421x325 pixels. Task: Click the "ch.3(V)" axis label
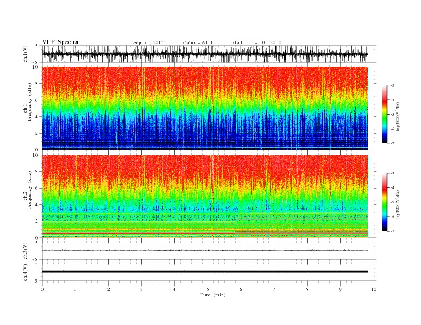click(x=26, y=251)
